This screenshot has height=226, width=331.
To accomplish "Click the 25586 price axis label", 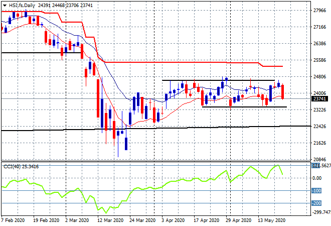I will (319, 60).
